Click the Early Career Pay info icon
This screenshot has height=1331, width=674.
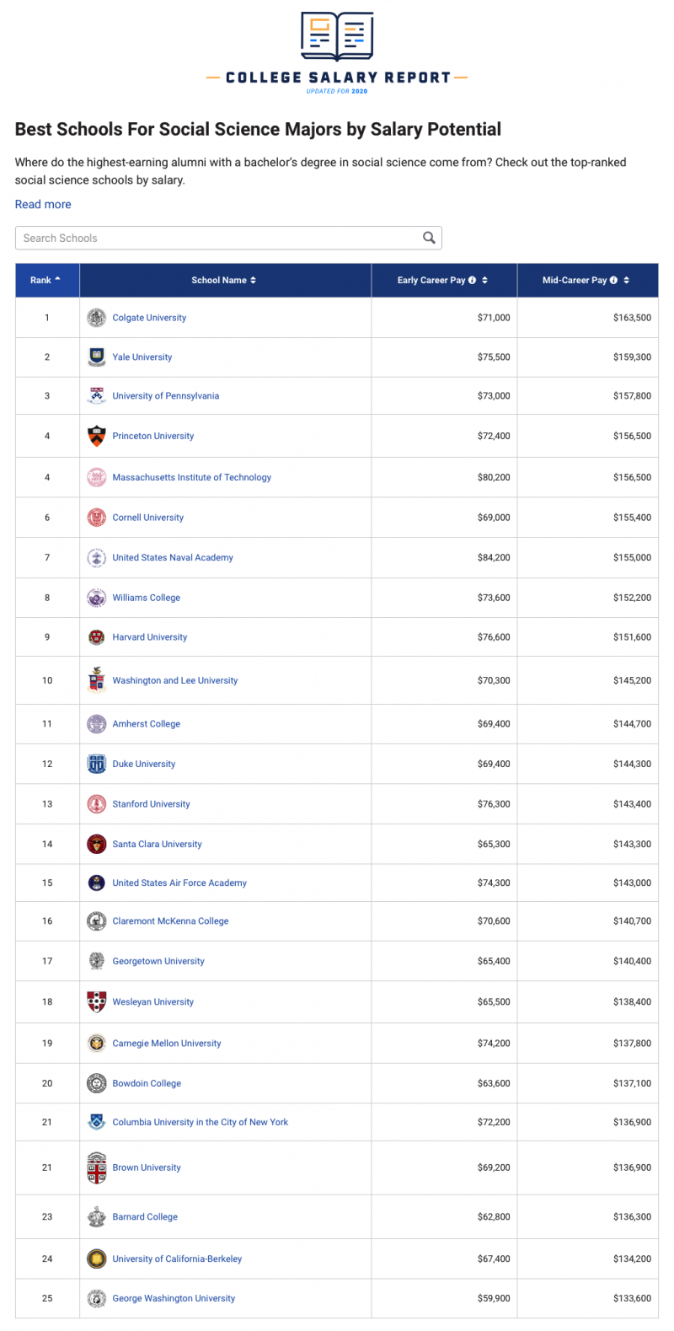472,280
